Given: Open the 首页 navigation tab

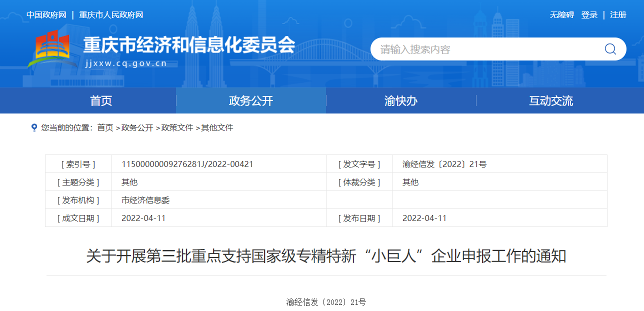Looking at the screenshot, I should point(101,100).
